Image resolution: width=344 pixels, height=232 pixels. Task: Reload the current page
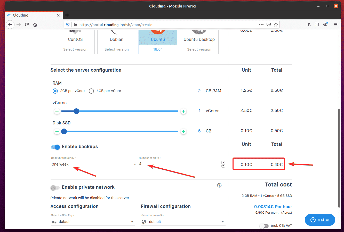27,25
